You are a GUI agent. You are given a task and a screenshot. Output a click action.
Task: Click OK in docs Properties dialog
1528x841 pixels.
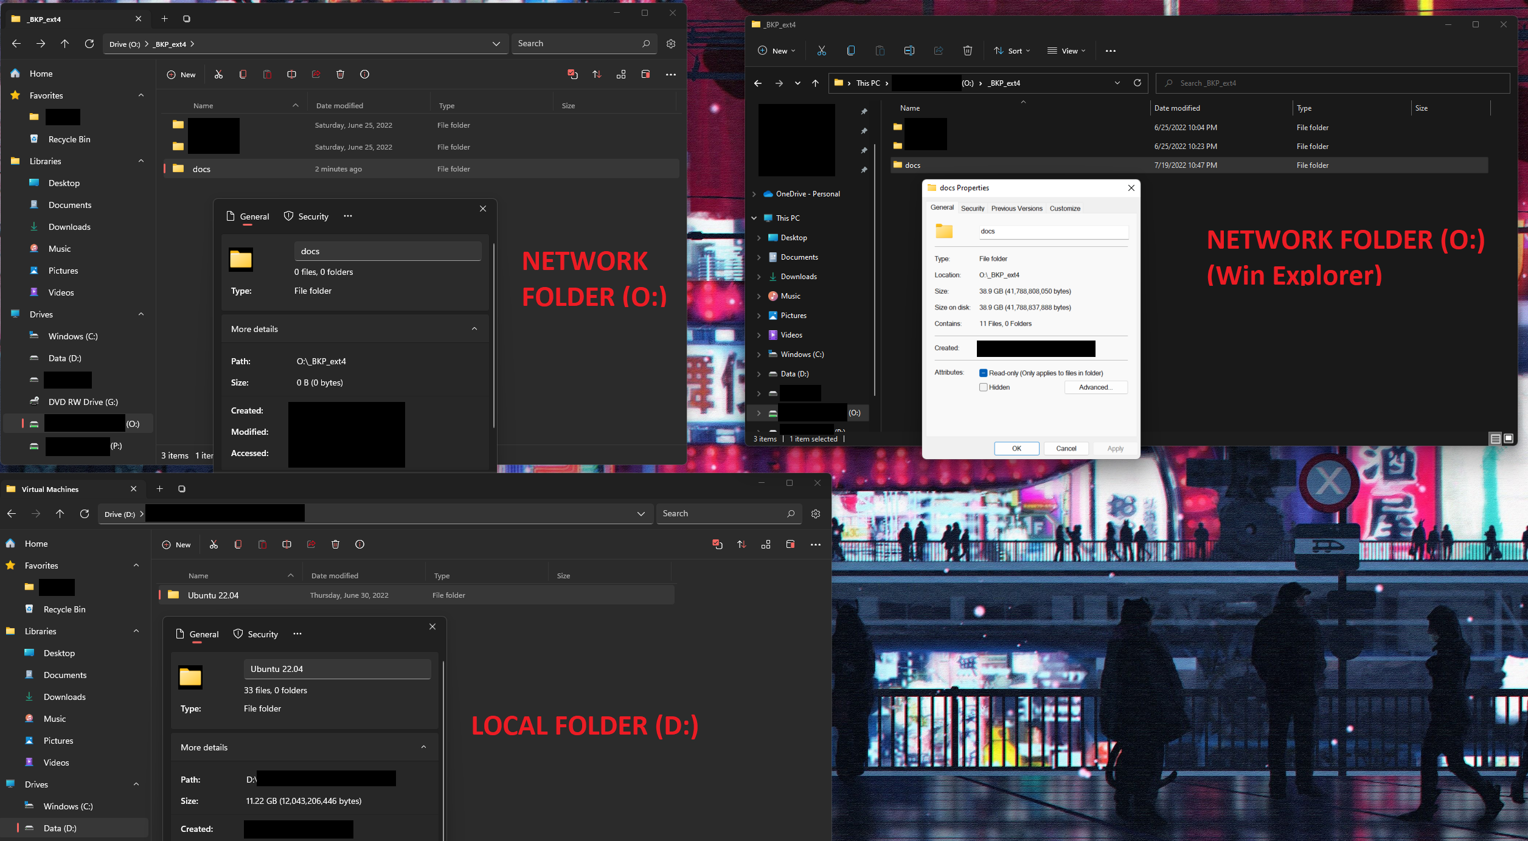pyautogui.click(x=1016, y=448)
